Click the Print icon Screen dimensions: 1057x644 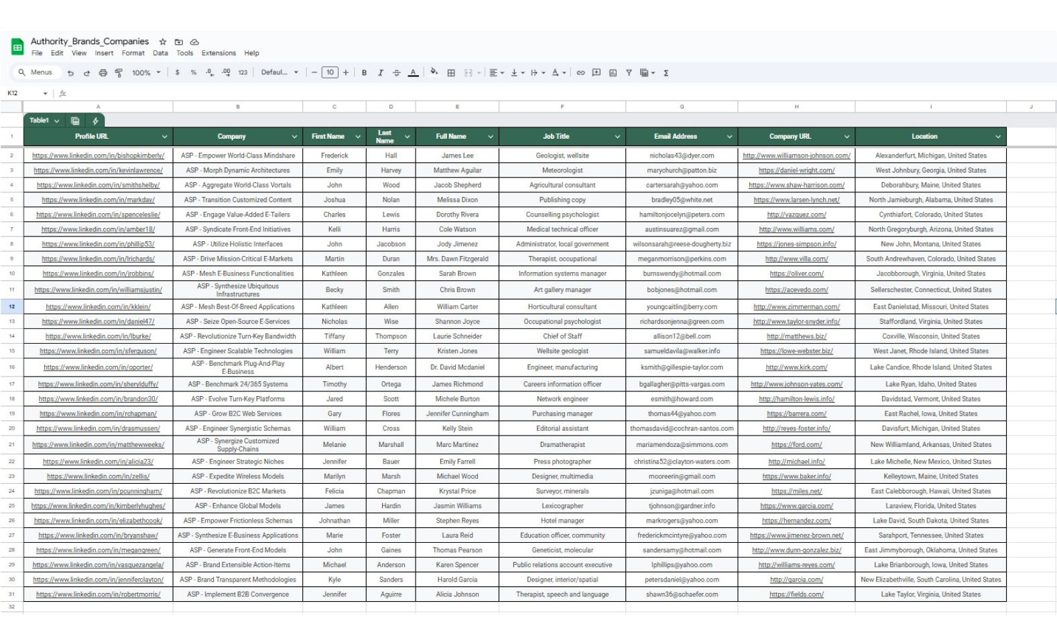(103, 73)
